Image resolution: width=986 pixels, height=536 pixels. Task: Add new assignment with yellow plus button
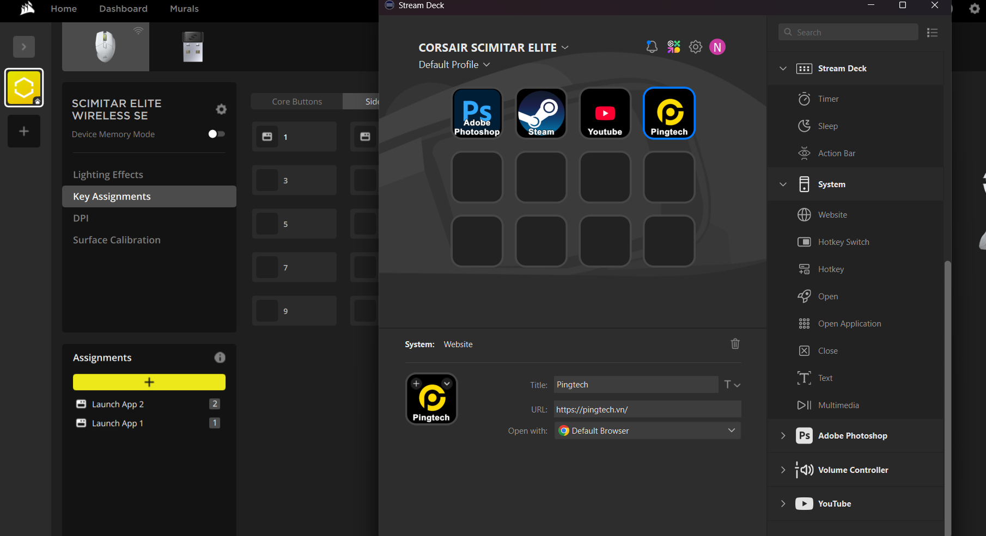[x=149, y=382]
